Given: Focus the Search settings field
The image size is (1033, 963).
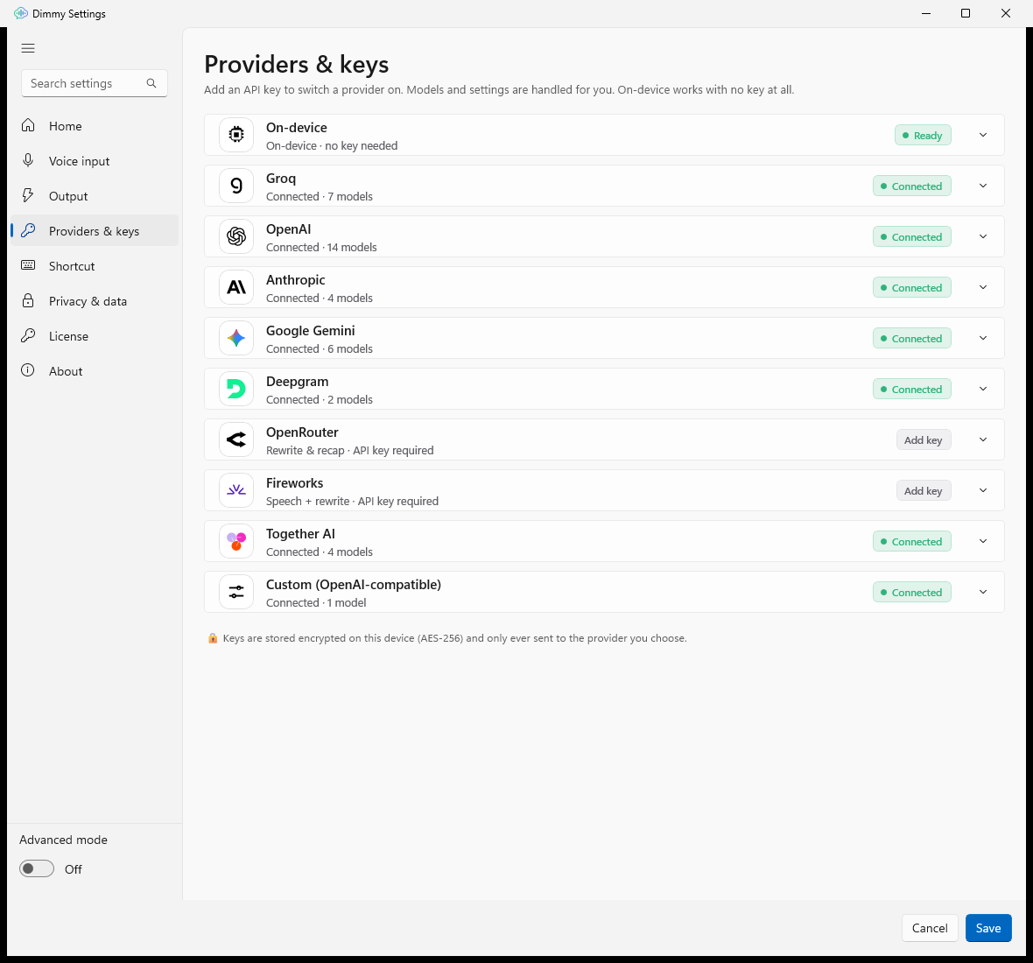Looking at the screenshot, I should tap(95, 83).
